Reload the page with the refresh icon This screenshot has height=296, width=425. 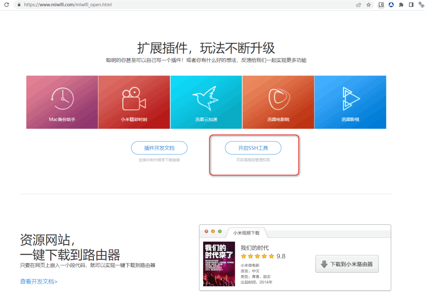[7, 5]
